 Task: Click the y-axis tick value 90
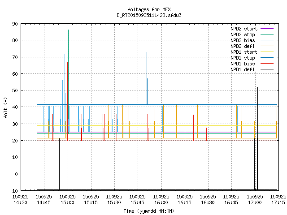pyautogui.click(x=15, y=24)
